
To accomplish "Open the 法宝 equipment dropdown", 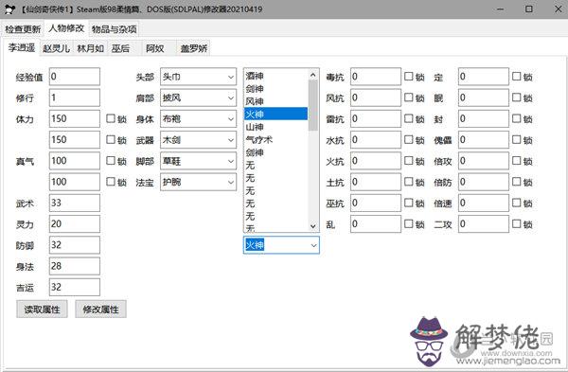I will coord(198,182).
